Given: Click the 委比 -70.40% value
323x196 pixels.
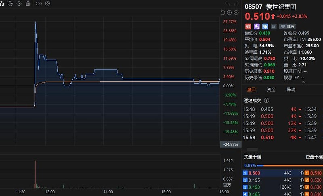Looking at the screenshot, I should (x=306, y=59).
